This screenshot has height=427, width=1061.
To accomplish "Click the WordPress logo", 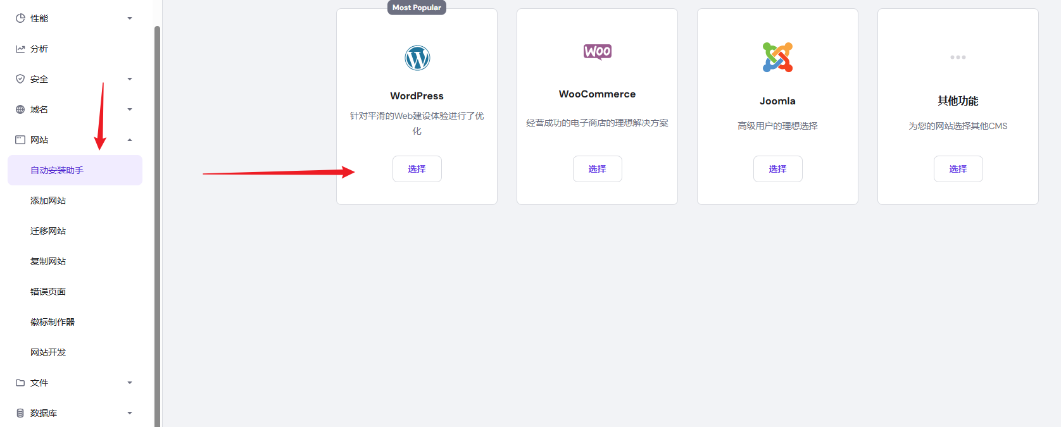I will (x=417, y=58).
